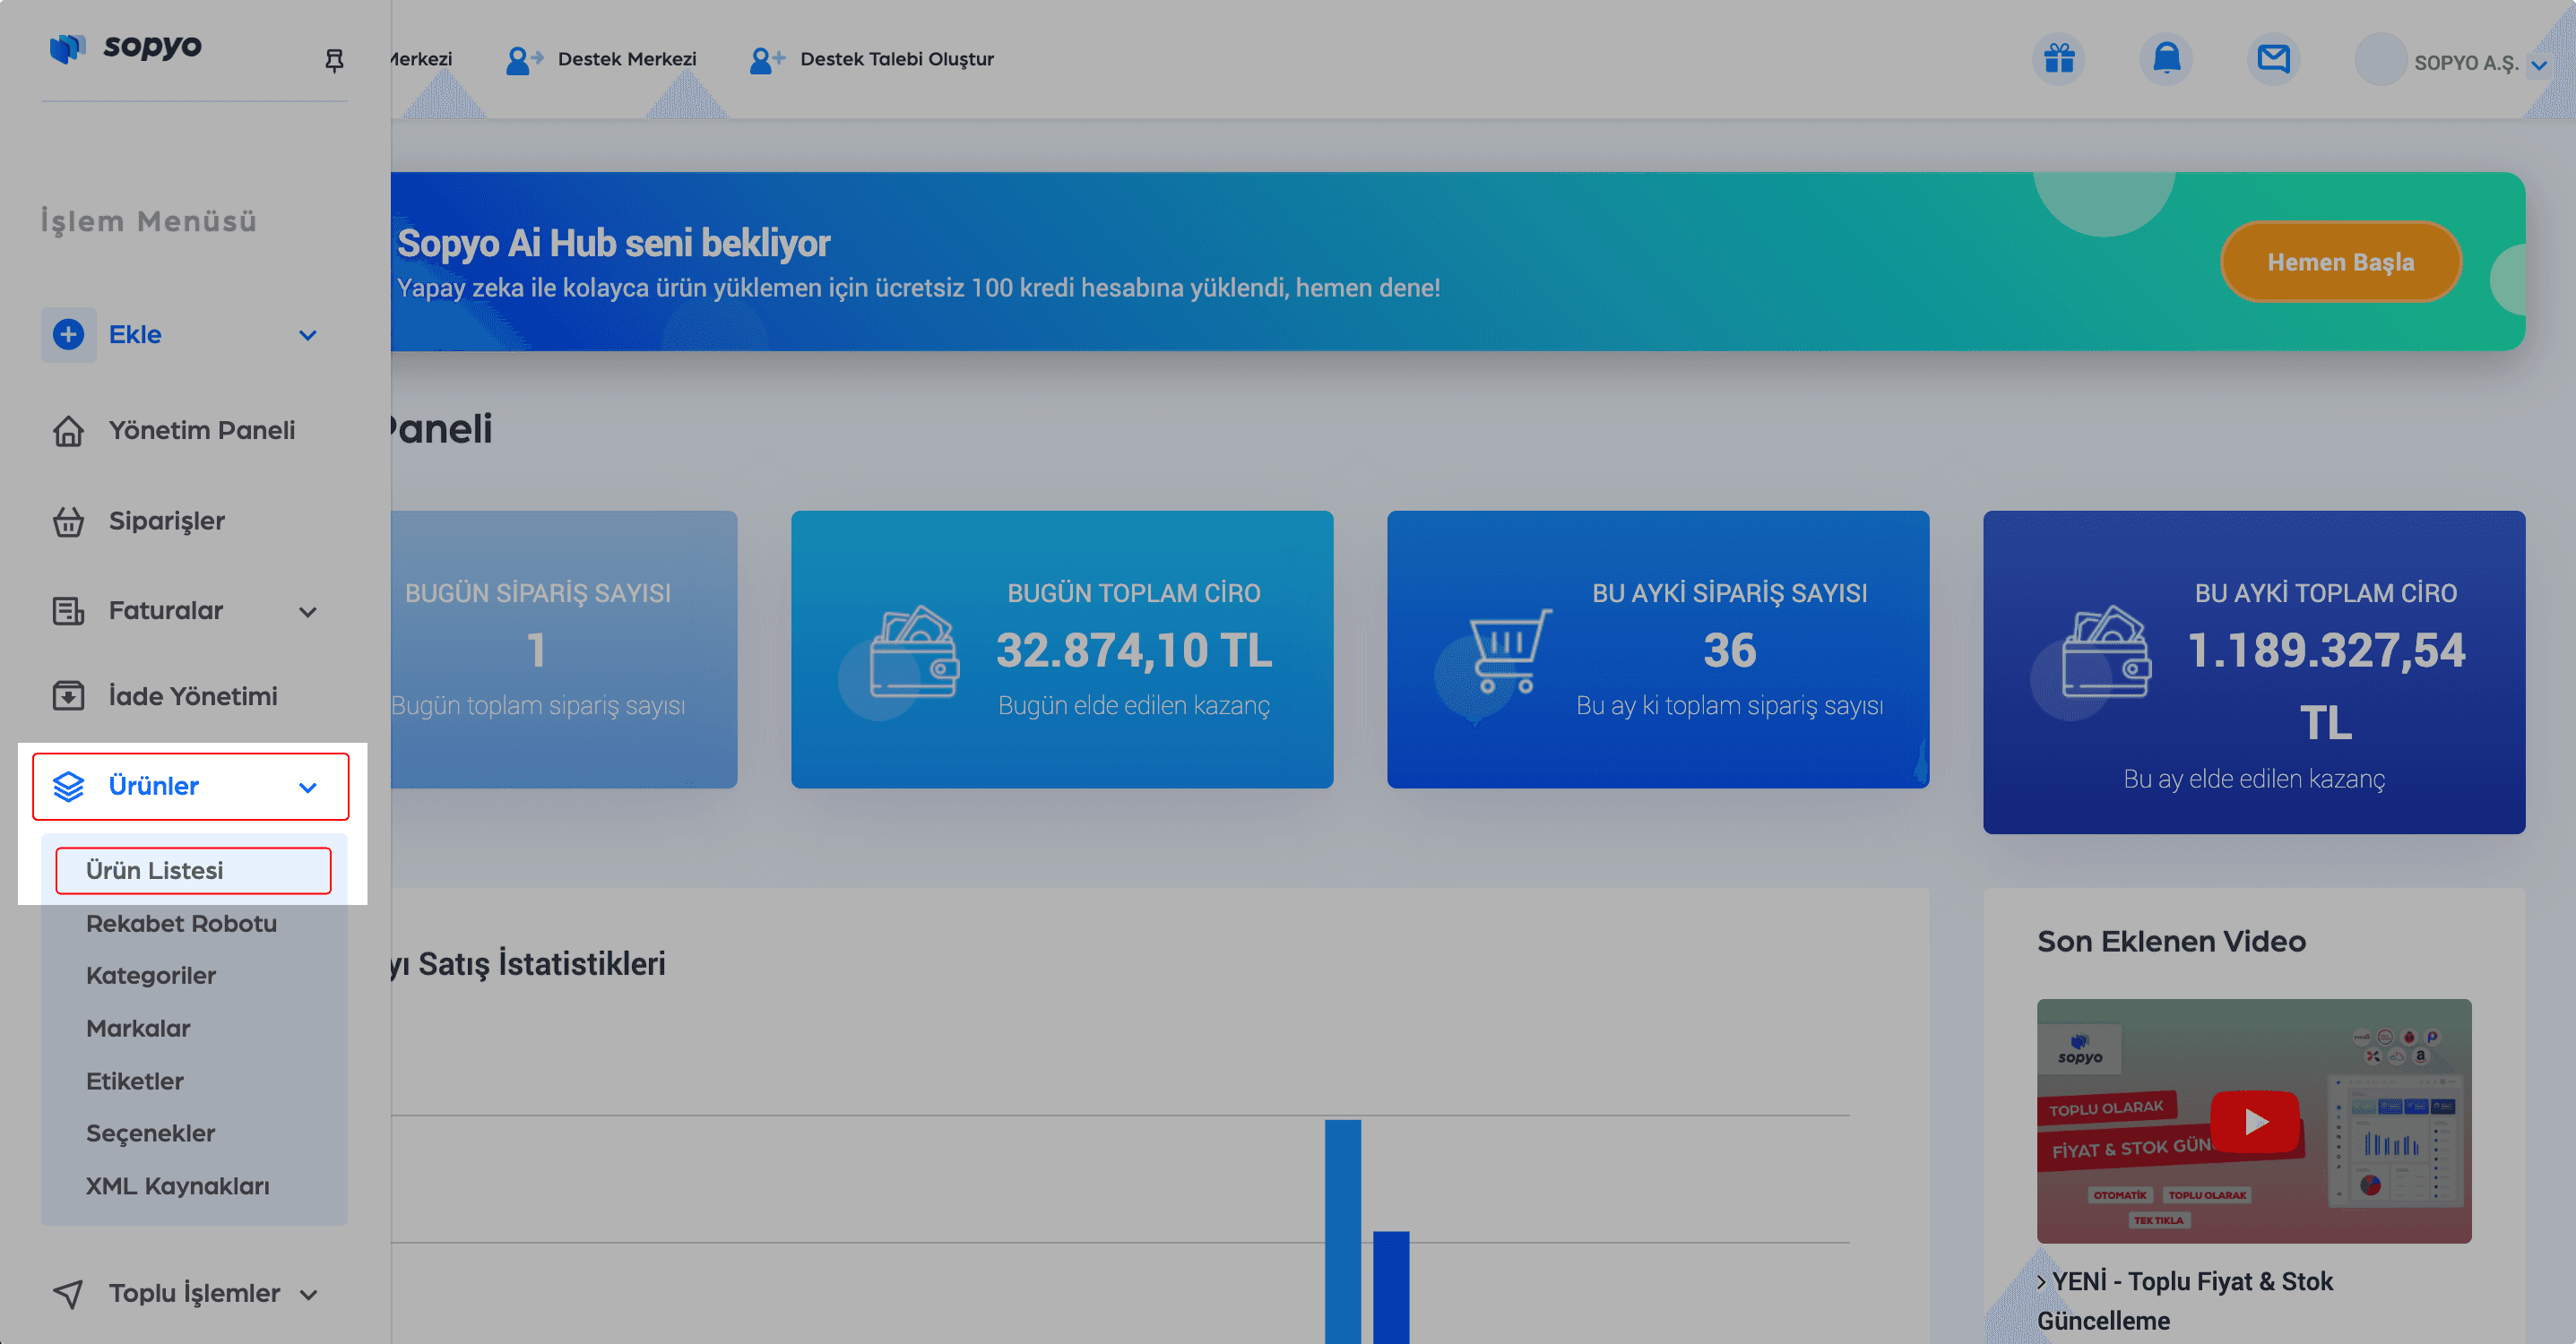2576x1344 pixels.
Task: Click the Son Eklenen Video heading
Action: pyautogui.click(x=2172, y=941)
